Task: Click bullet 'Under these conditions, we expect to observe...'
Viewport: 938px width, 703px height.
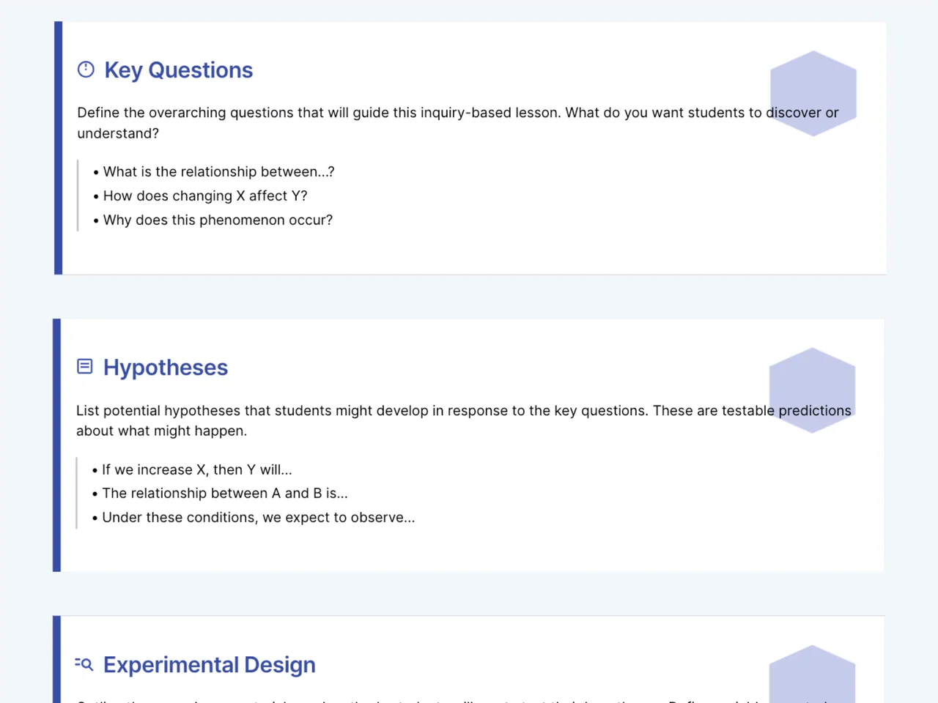Action: click(x=254, y=518)
